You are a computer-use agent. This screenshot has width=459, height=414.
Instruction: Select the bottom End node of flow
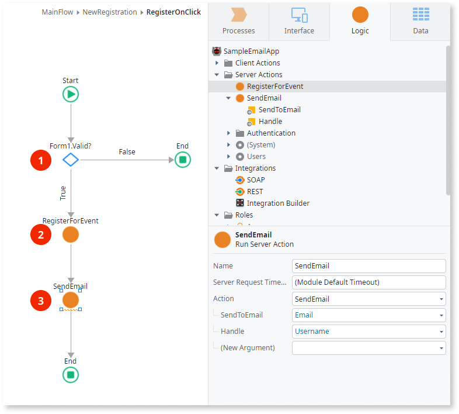71,375
